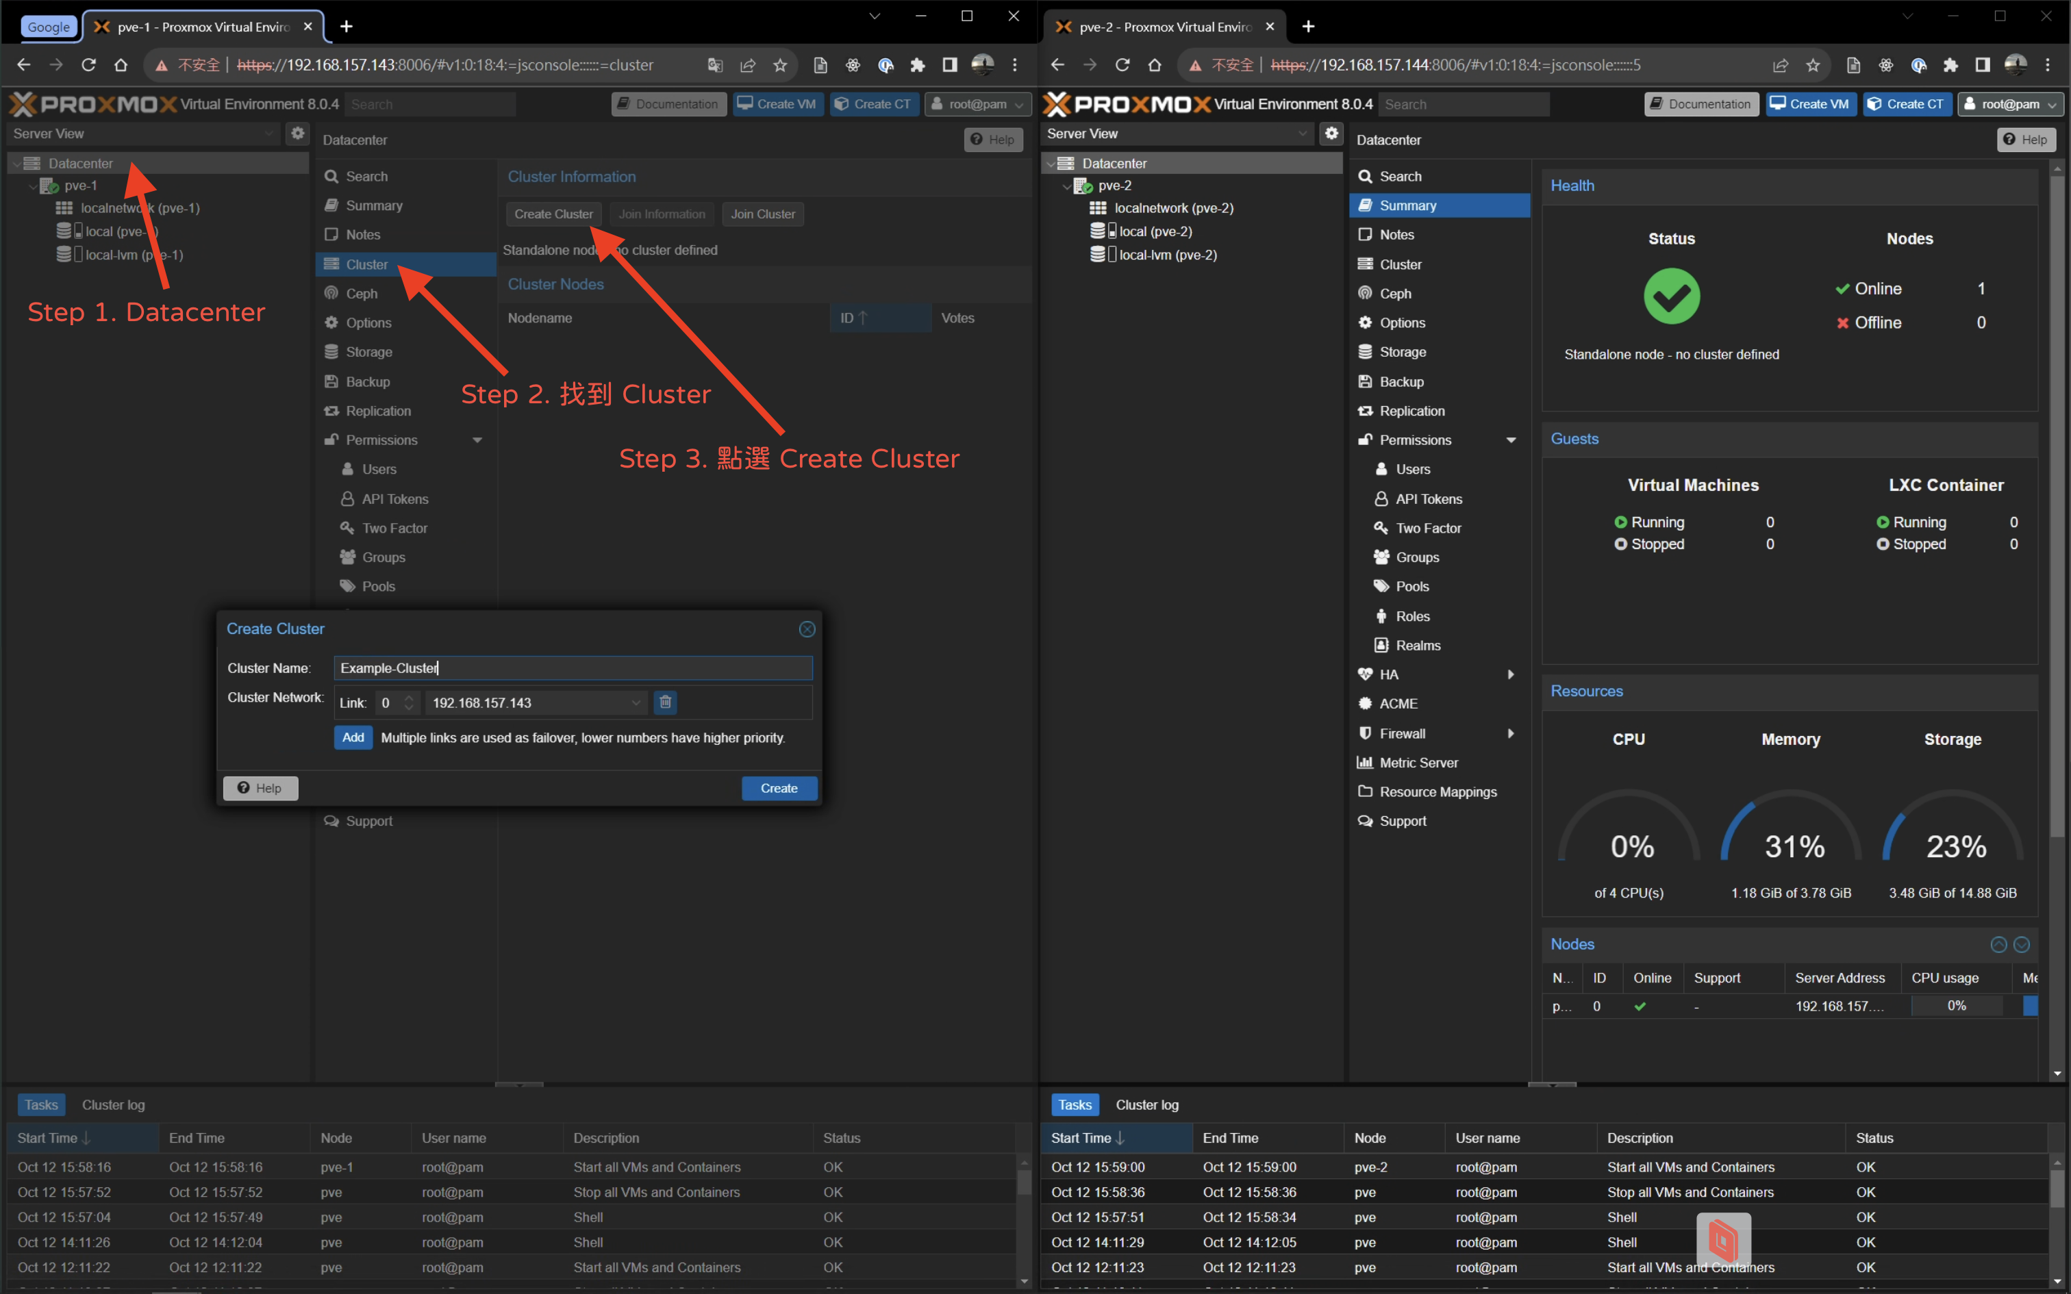Screen dimensions: 2071x1294
Task: Open the cluster network IP address dropdown
Action: click(636, 702)
